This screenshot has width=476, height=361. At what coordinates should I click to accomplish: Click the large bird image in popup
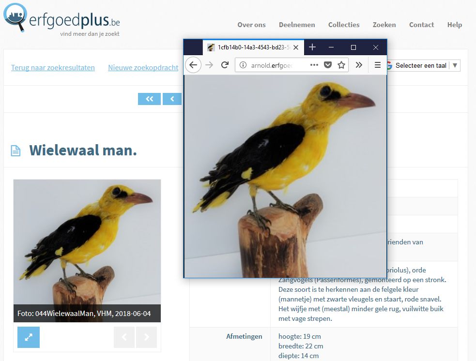point(285,176)
